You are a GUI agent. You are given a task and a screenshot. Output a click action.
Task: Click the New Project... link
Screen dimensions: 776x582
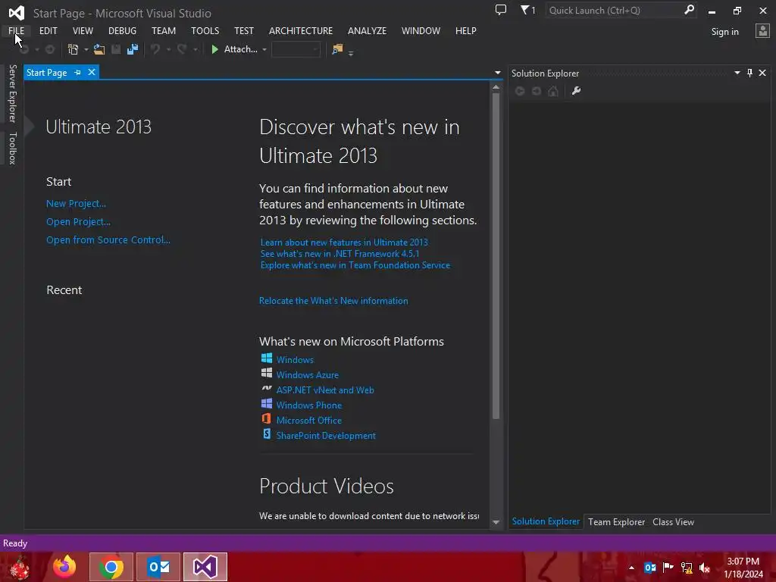[x=77, y=203]
